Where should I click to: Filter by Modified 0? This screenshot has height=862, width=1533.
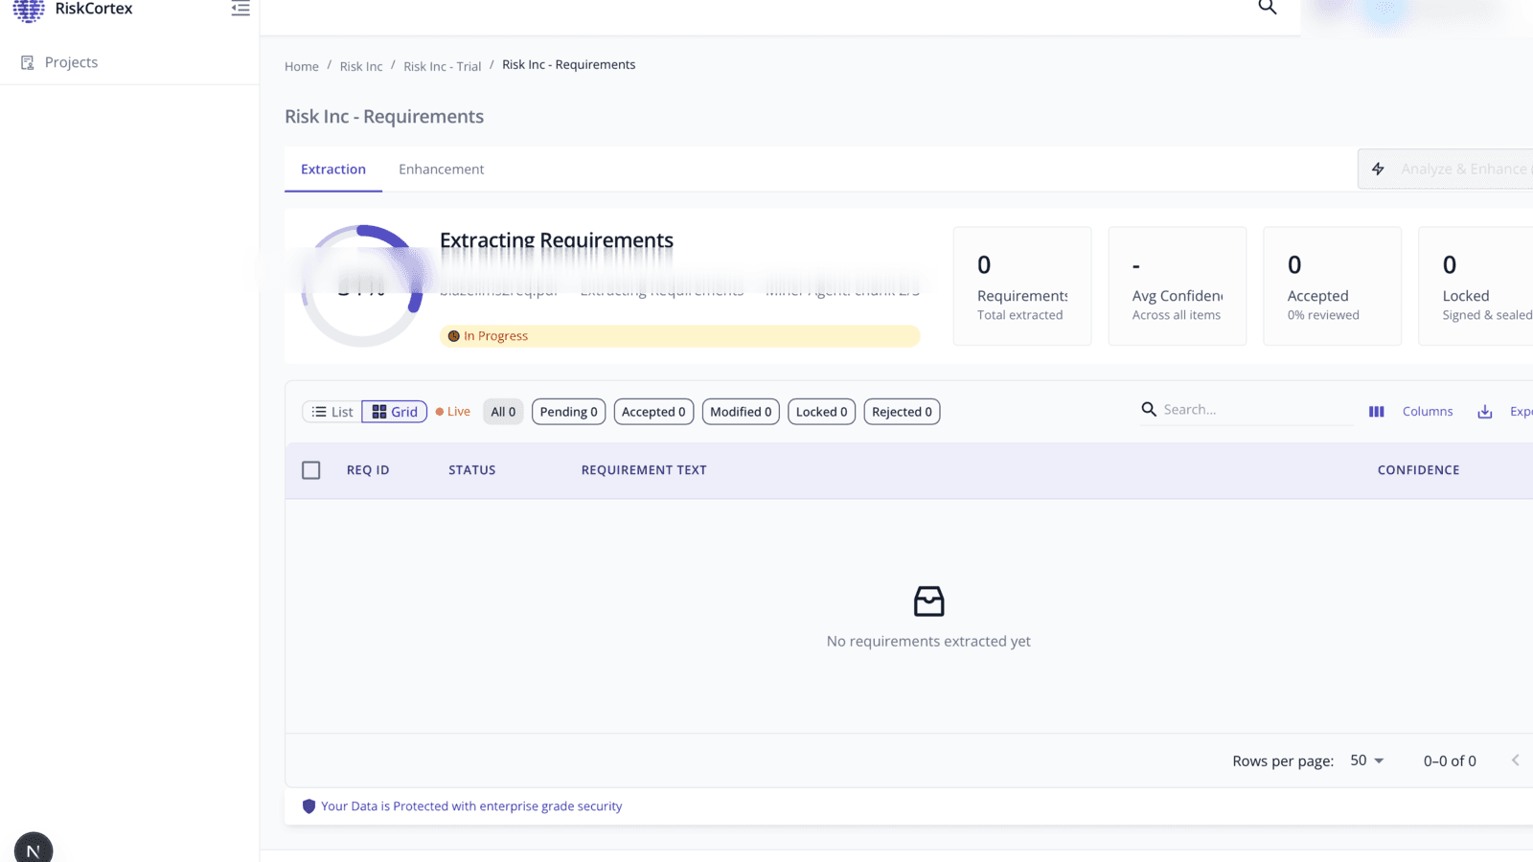741,412
